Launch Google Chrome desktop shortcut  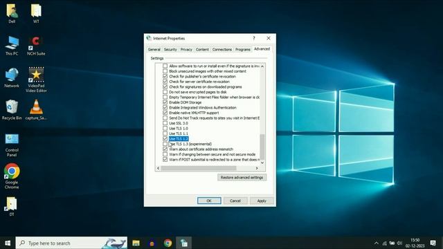[12, 176]
